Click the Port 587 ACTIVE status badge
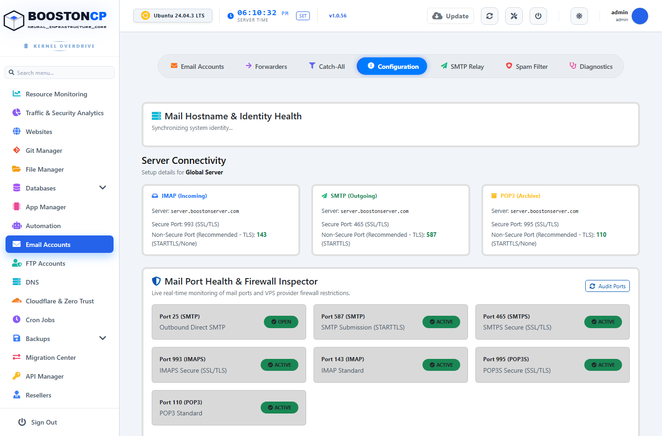This screenshot has width=662, height=436. pos(441,322)
